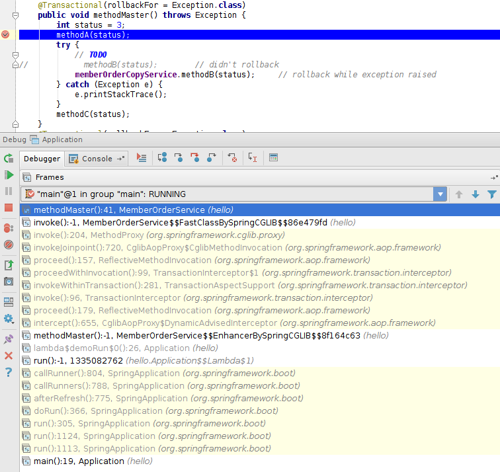
Task: Click the previous frame up arrow
Action: tap(459, 194)
